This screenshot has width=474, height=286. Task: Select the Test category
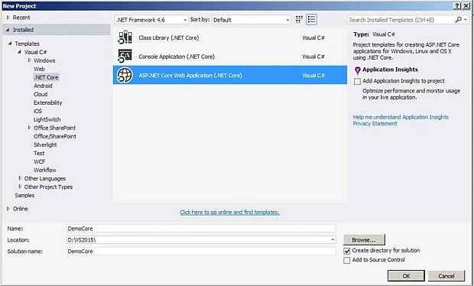[39, 153]
